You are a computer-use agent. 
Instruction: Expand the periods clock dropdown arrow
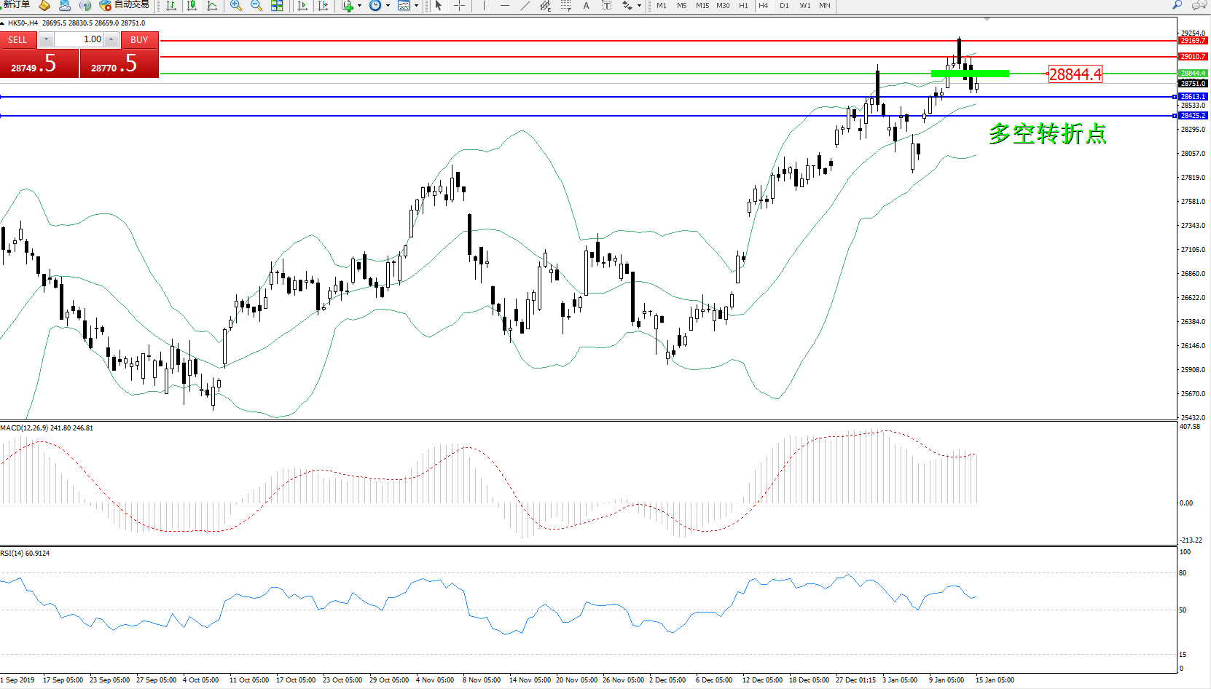click(x=388, y=6)
